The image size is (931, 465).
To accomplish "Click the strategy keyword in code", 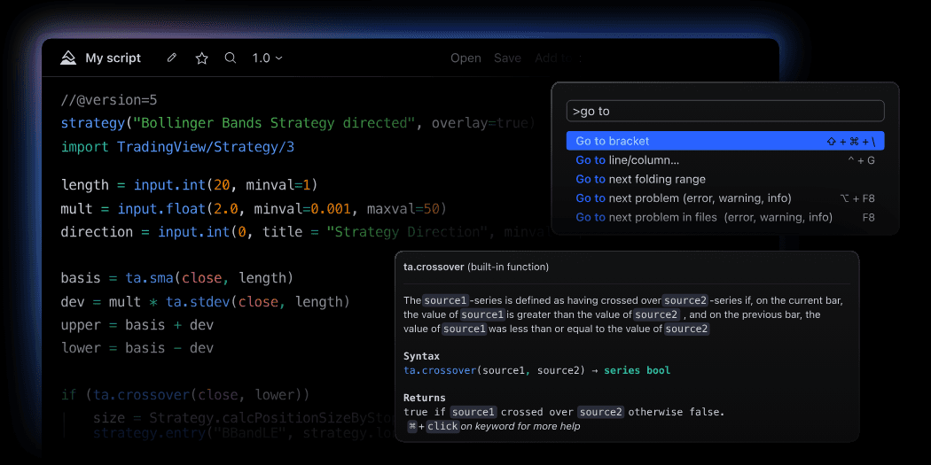I will (92, 123).
